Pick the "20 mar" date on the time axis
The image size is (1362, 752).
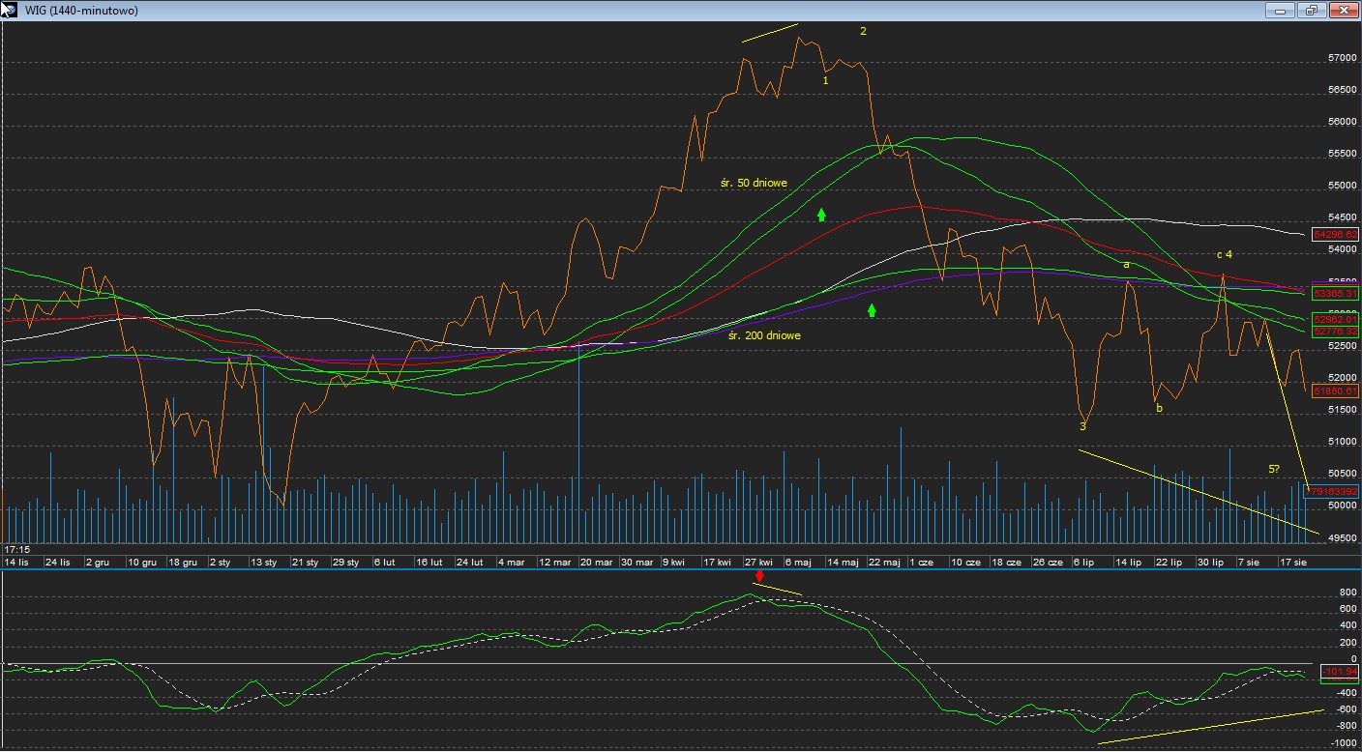click(x=596, y=562)
